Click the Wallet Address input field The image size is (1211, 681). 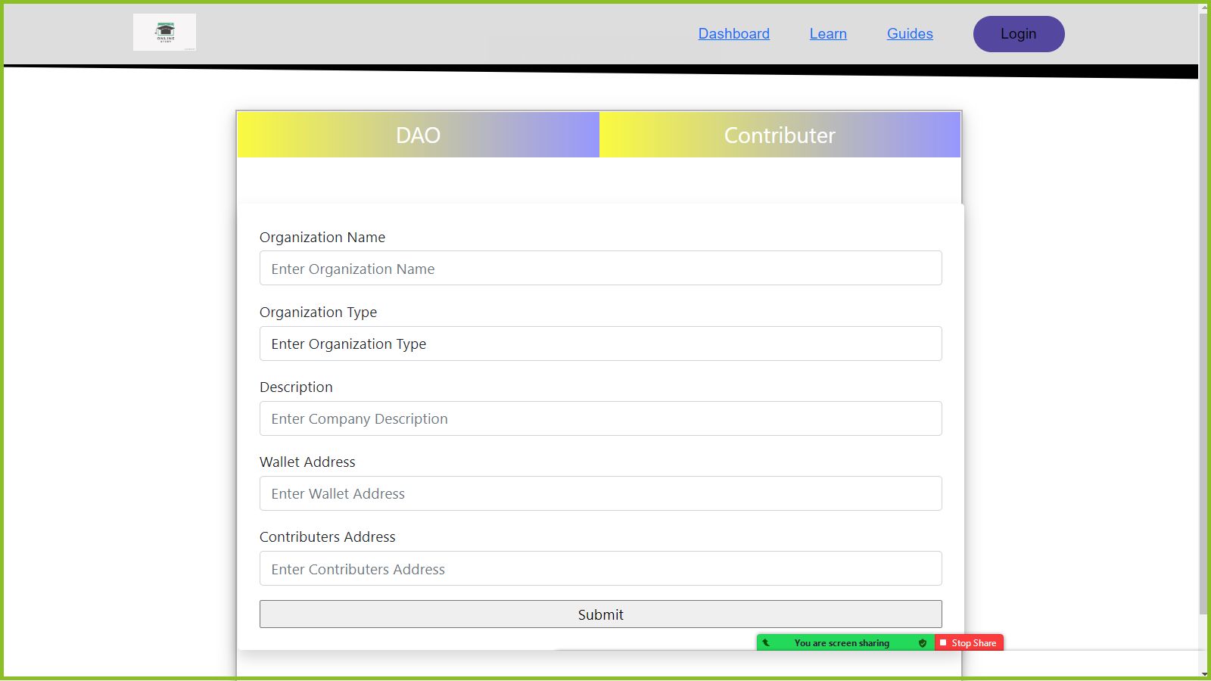(601, 493)
